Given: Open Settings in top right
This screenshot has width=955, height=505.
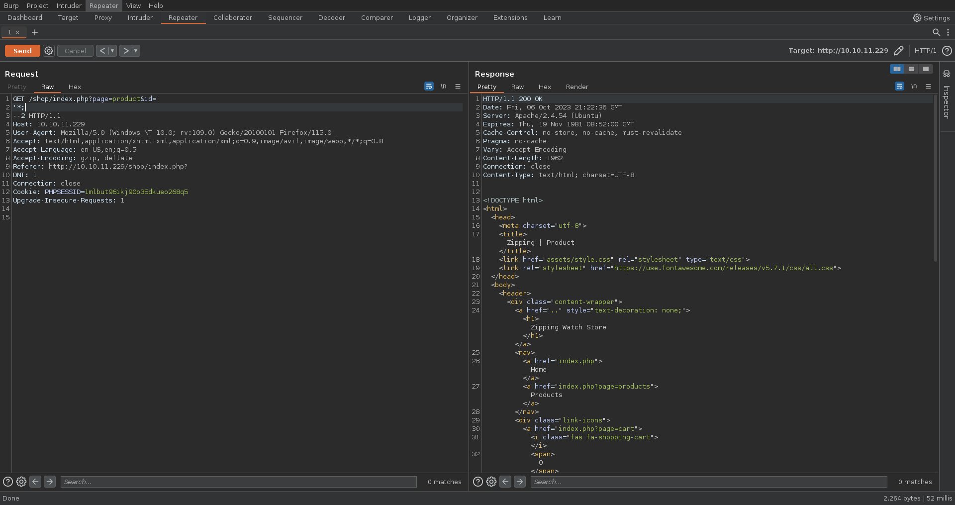Looking at the screenshot, I should tap(931, 18).
